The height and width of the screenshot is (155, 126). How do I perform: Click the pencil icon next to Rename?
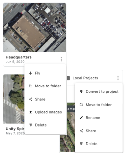81,118
